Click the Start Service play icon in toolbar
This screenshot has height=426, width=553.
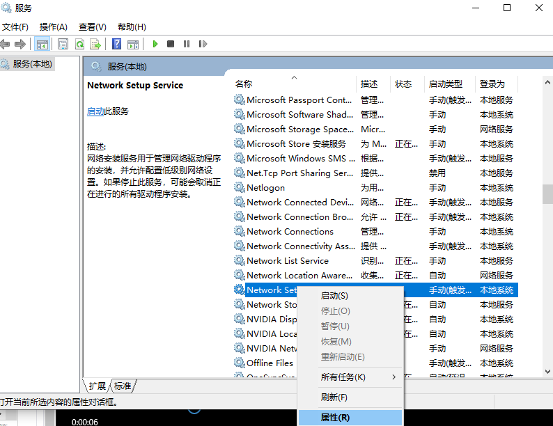pyautogui.click(x=155, y=44)
